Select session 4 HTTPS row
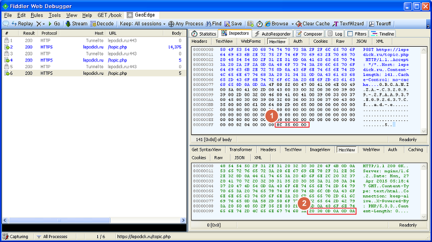 point(94,60)
